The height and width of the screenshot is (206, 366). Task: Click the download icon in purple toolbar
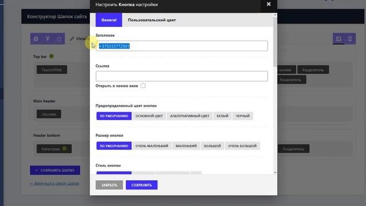click(47, 39)
